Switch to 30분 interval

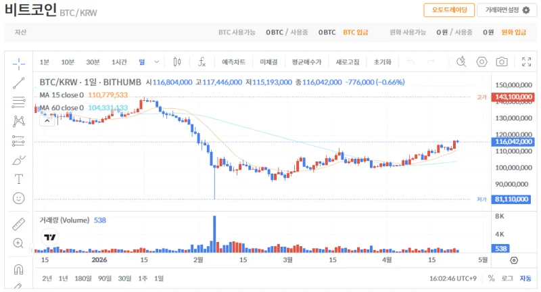coord(93,62)
